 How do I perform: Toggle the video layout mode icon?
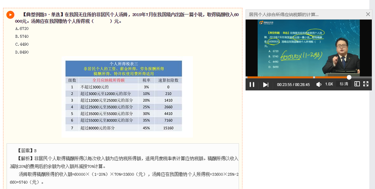coord(357,84)
